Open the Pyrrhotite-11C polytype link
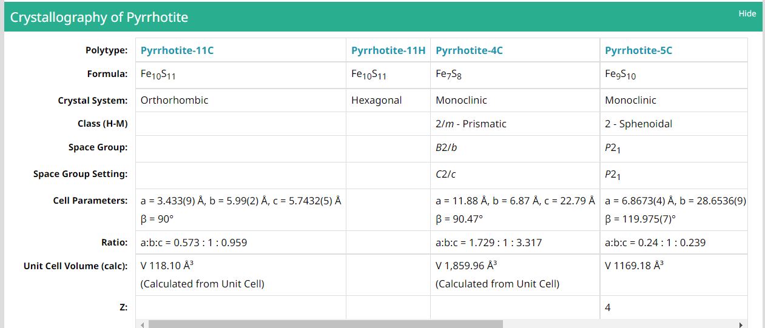 177,50
